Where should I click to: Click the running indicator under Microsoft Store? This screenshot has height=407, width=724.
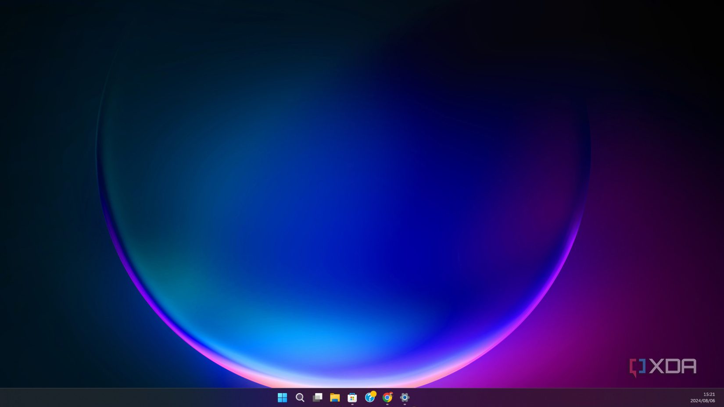tap(352, 404)
